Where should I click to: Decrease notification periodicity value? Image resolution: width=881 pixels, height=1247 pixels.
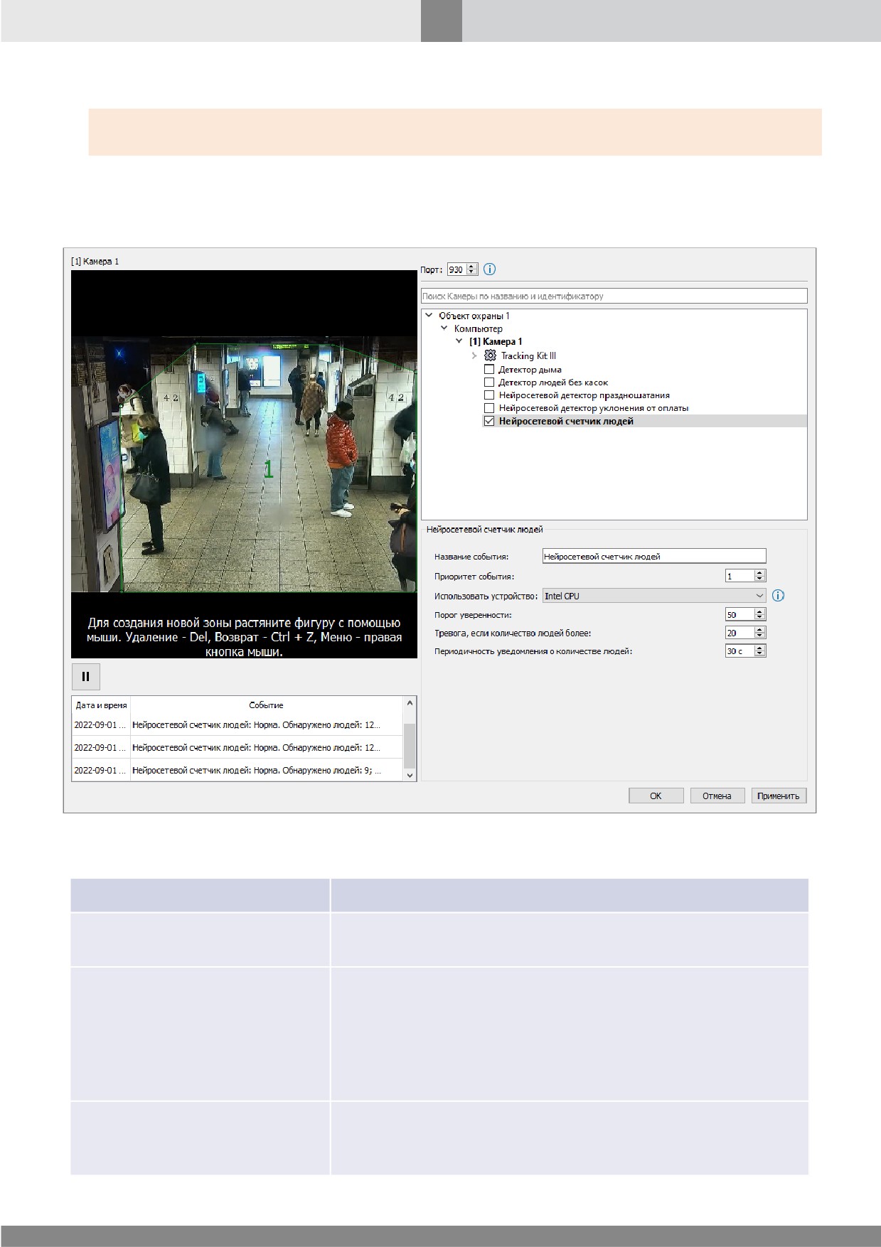pyautogui.click(x=760, y=654)
